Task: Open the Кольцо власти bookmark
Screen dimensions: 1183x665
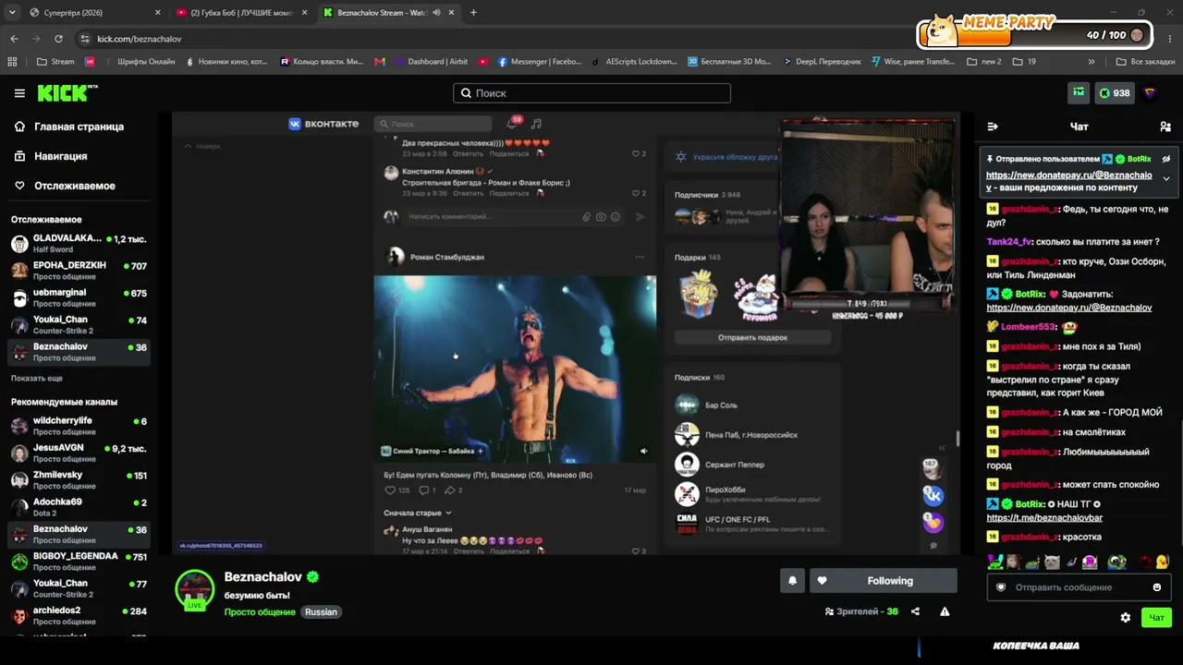Action: pyautogui.click(x=322, y=62)
